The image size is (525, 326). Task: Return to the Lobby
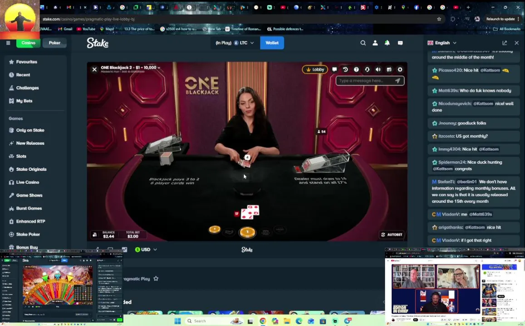(x=315, y=69)
